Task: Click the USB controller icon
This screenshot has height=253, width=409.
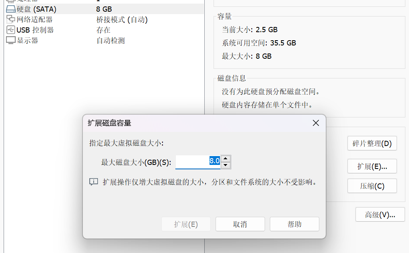Action: click(x=11, y=30)
